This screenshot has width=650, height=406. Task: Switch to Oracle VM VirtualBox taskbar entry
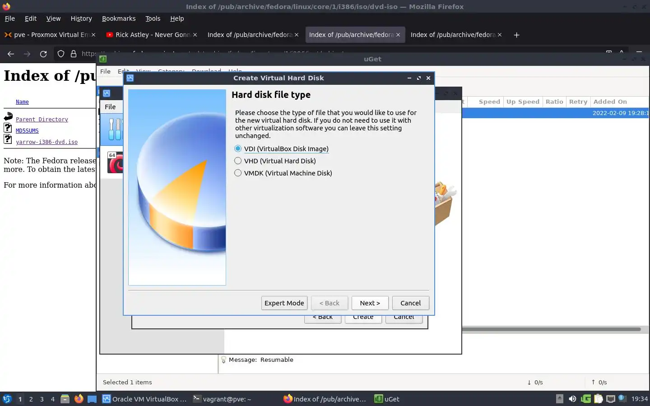pyautogui.click(x=144, y=399)
